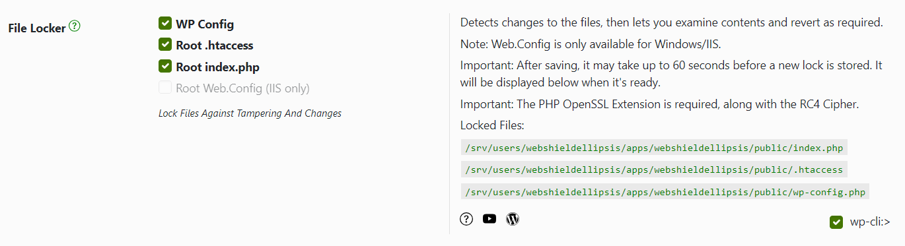Viewport: 905px width, 246px height.
Task: Uncheck the Root .htaccess checkbox
Action: pyautogui.click(x=165, y=45)
